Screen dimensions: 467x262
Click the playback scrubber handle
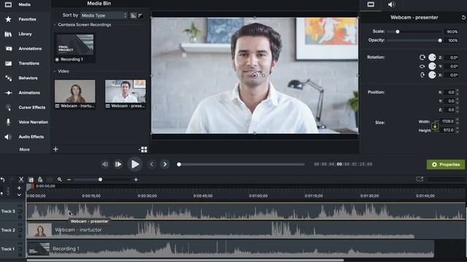179,164
